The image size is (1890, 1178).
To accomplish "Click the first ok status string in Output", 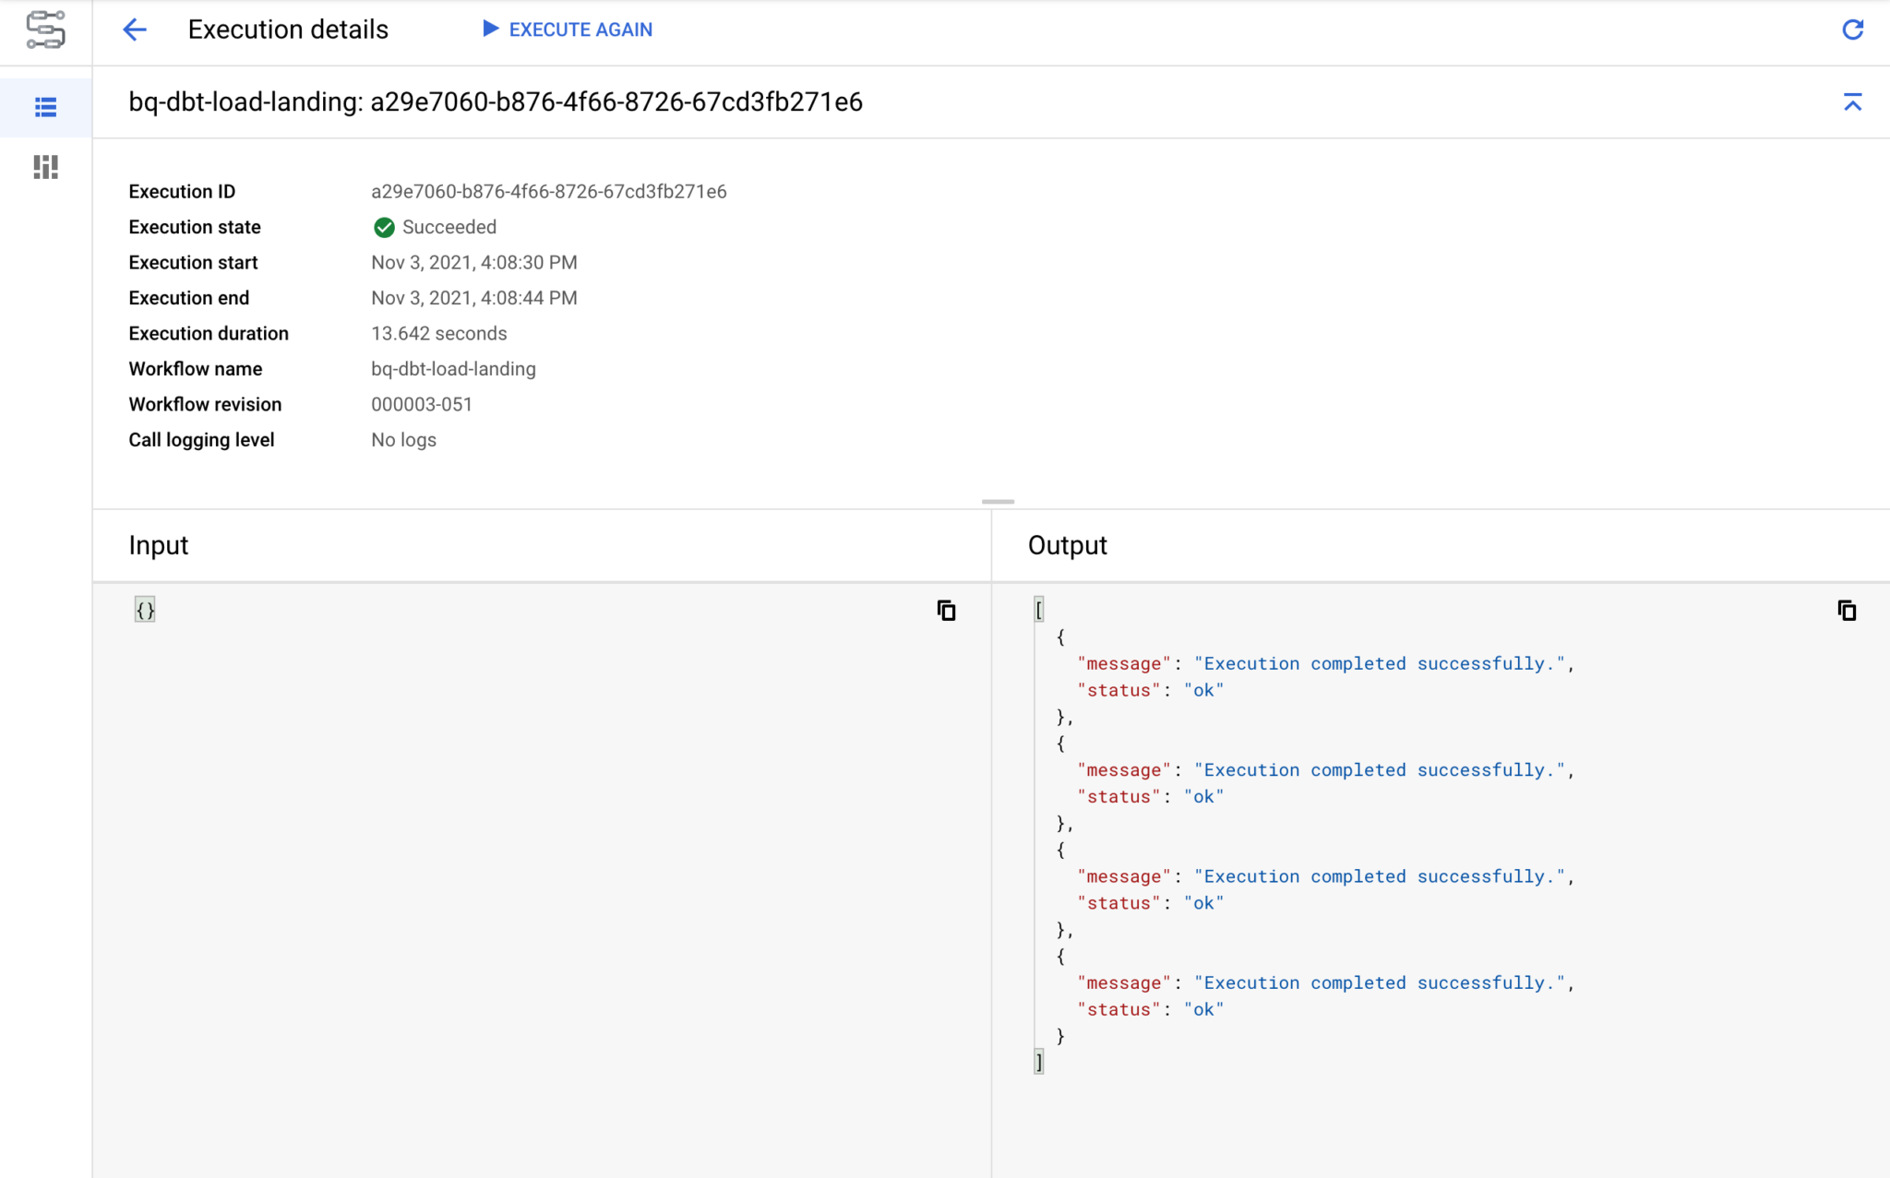I will point(1203,690).
